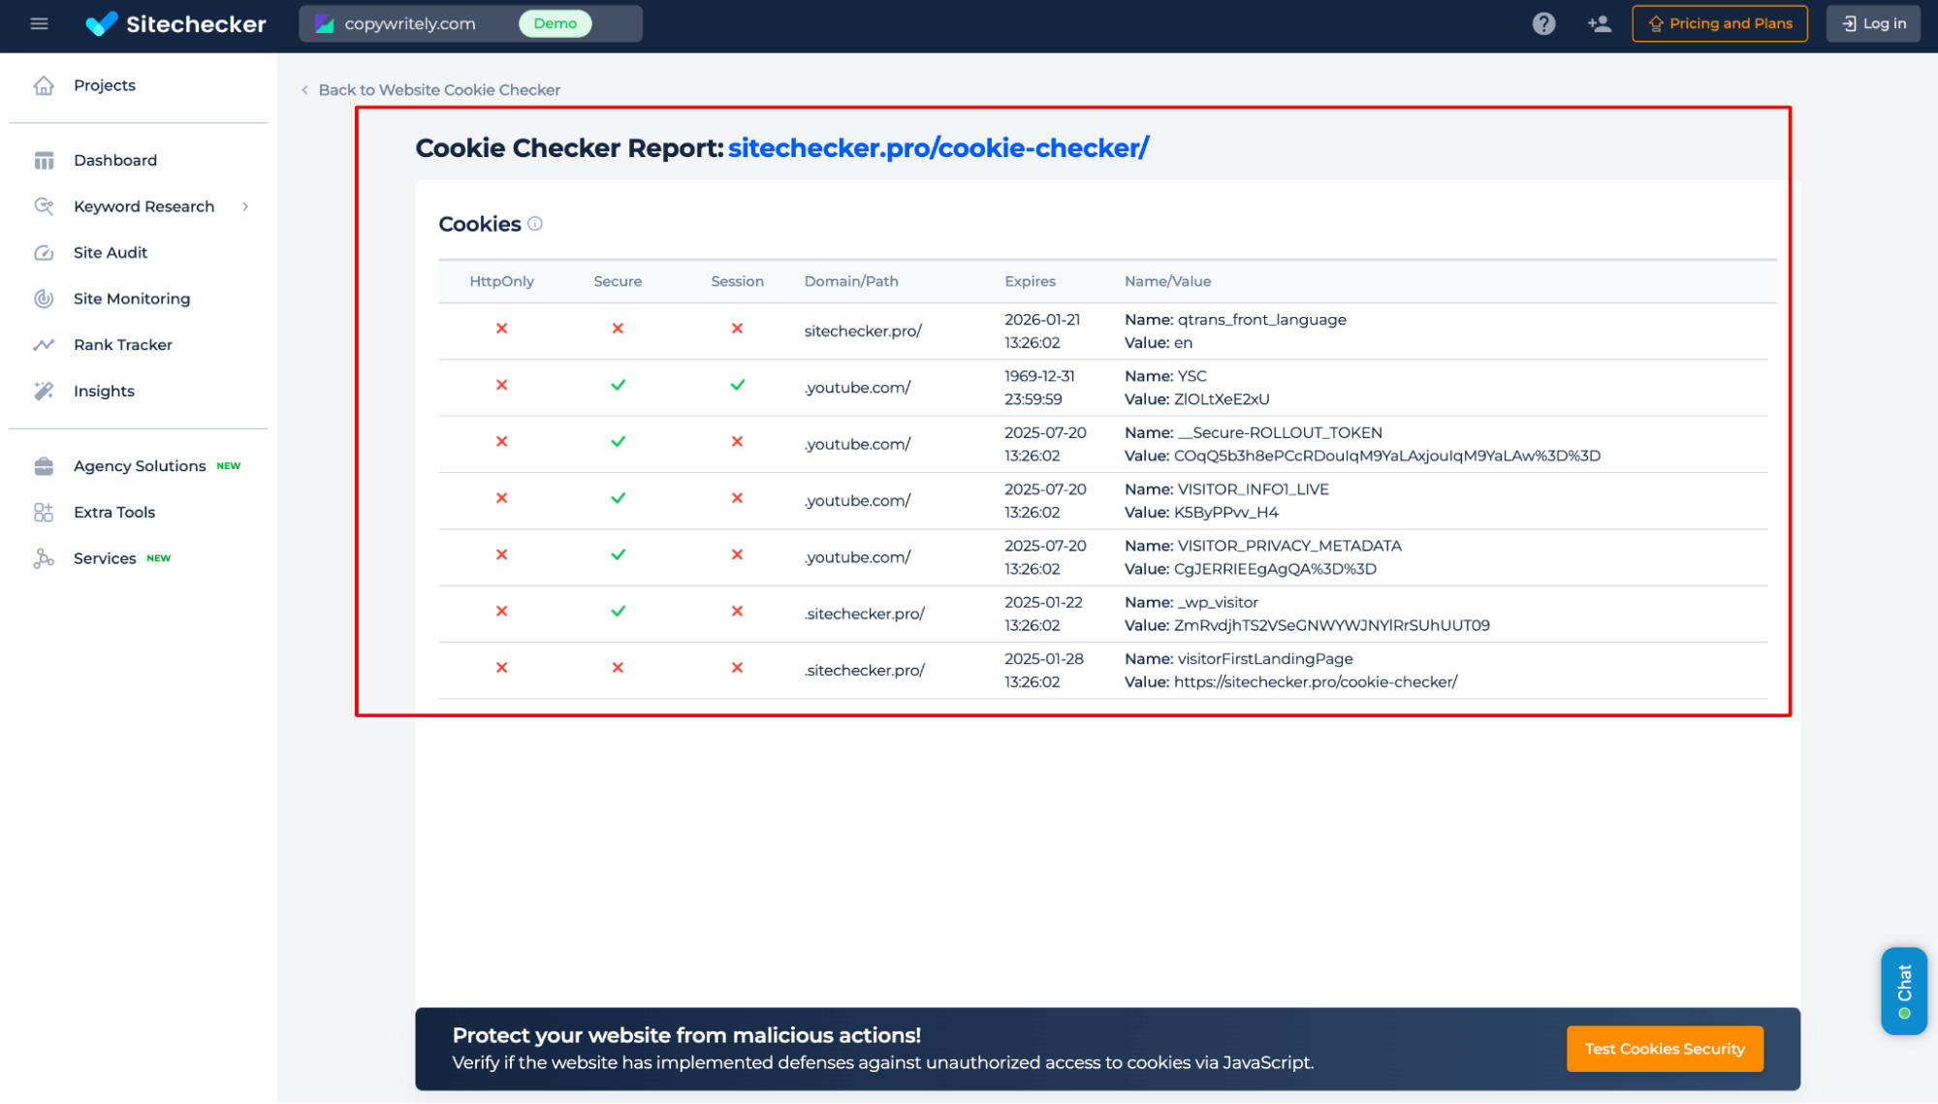Click Secure checkmark in VISITOR_PRIVACY_METADATA row

tap(618, 554)
